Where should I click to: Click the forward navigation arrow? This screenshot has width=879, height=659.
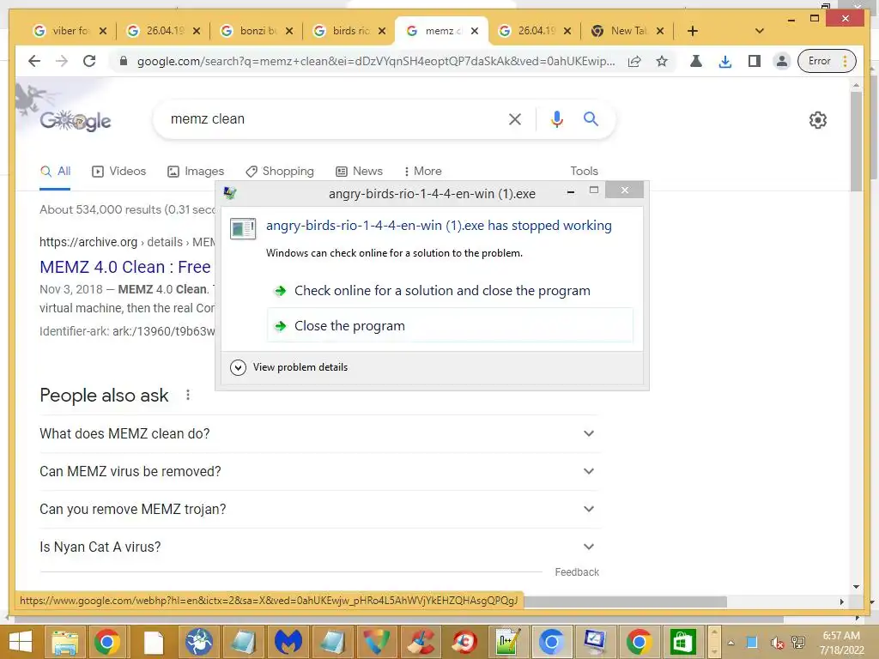coord(62,61)
